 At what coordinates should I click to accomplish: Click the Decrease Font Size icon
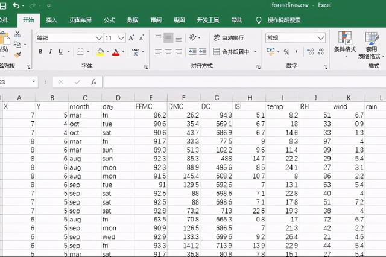tap(141, 38)
